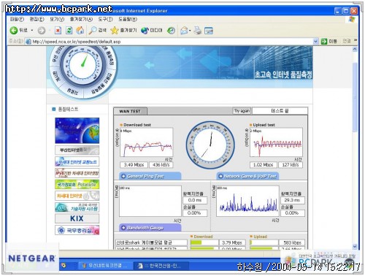Screen dimensions: 365x276
Task: Click the Forward arrow button
Action: coord(42,31)
